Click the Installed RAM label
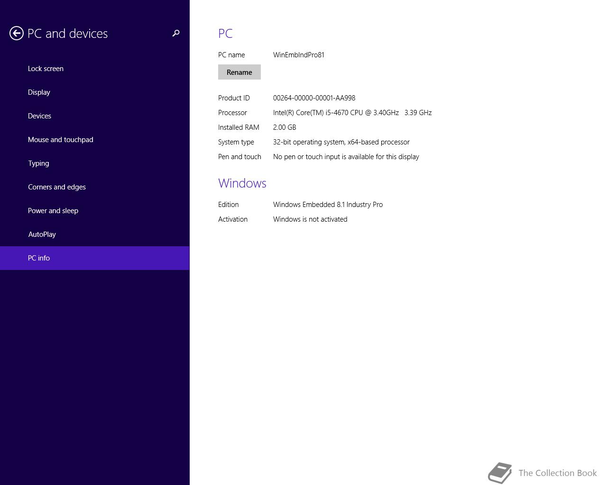Viewport: 607px width, 485px height. (x=239, y=127)
